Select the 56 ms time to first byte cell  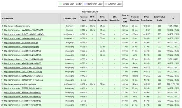(x=125, y=101)
